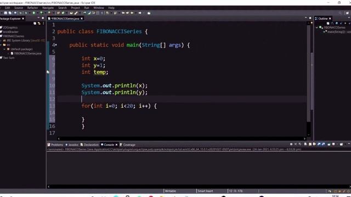This screenshot has height=197, width=351.
Task: Fold the main method at line 4
Action: point(56,45)
